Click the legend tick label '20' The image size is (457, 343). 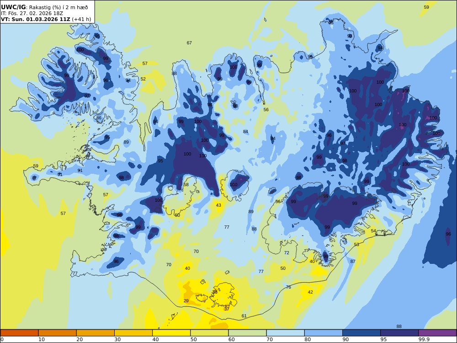pyautogui.click(x=80, y=339)
